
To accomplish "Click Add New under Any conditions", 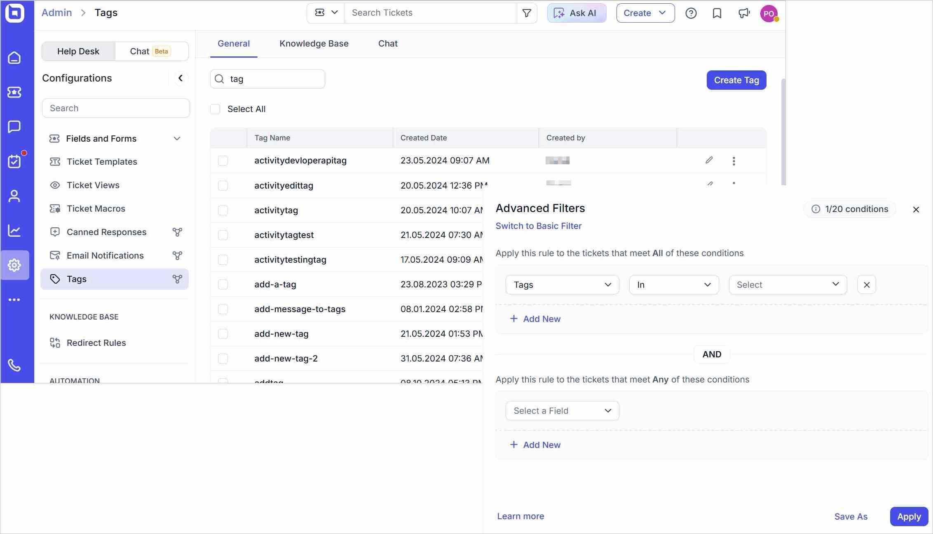I will (535, 445).
